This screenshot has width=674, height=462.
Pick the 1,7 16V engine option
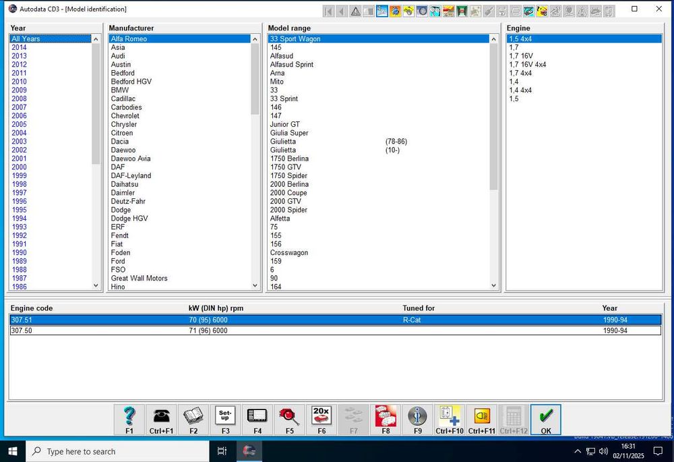[x=522, y=56]
